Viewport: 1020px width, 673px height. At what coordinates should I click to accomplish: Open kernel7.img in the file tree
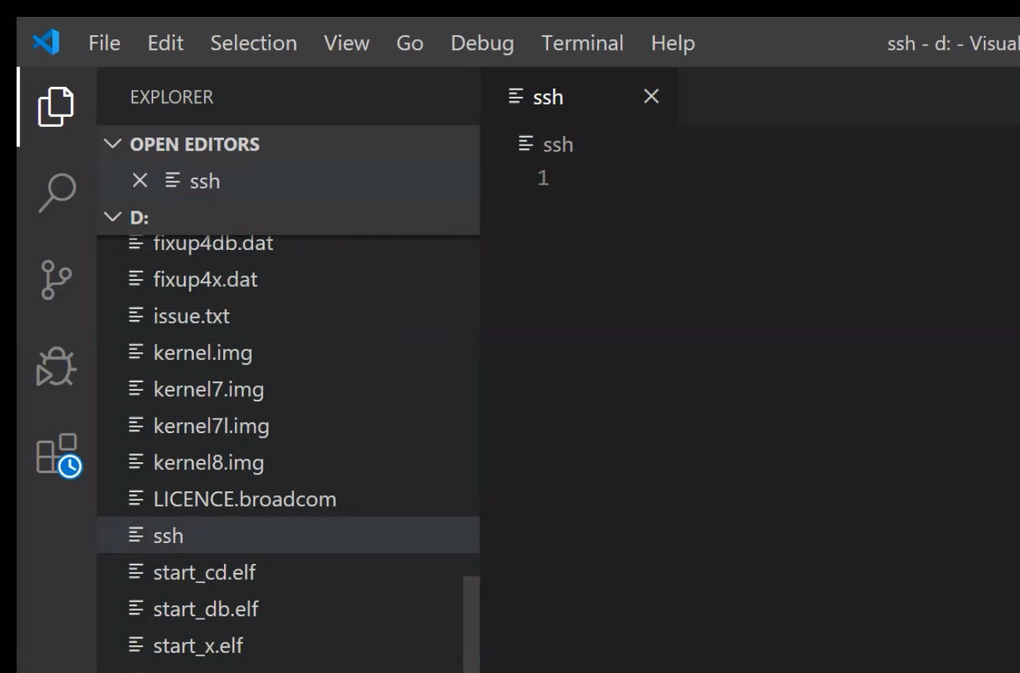coord(289,389)
